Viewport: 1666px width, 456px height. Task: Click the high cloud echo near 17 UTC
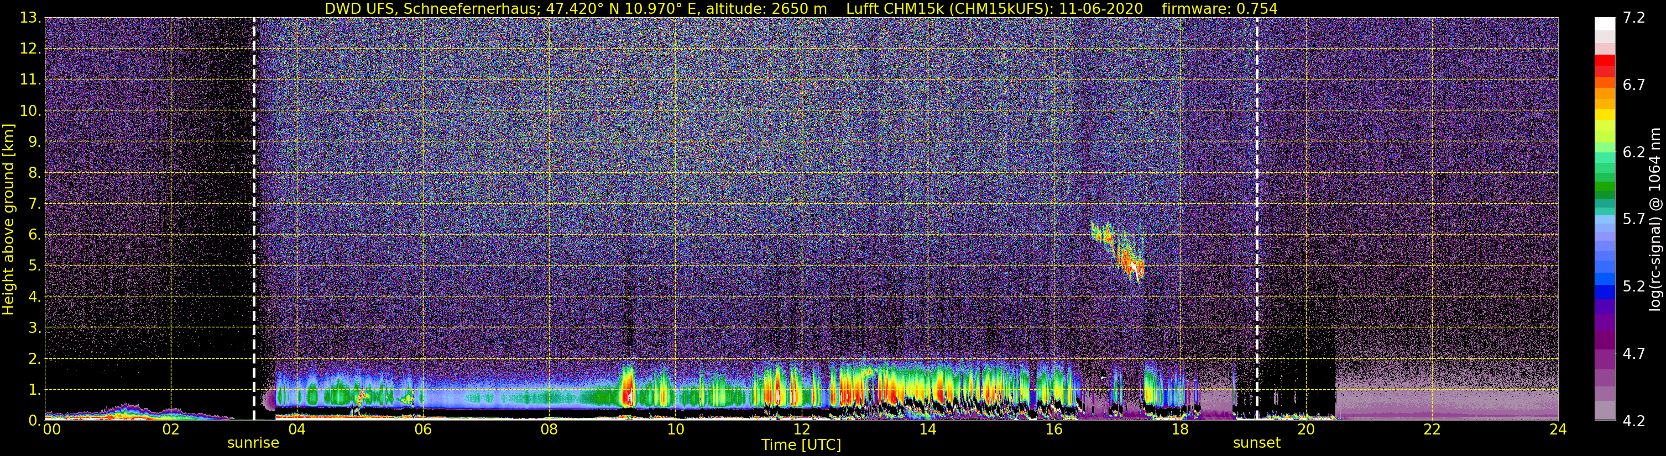(x=1117, y=252)
